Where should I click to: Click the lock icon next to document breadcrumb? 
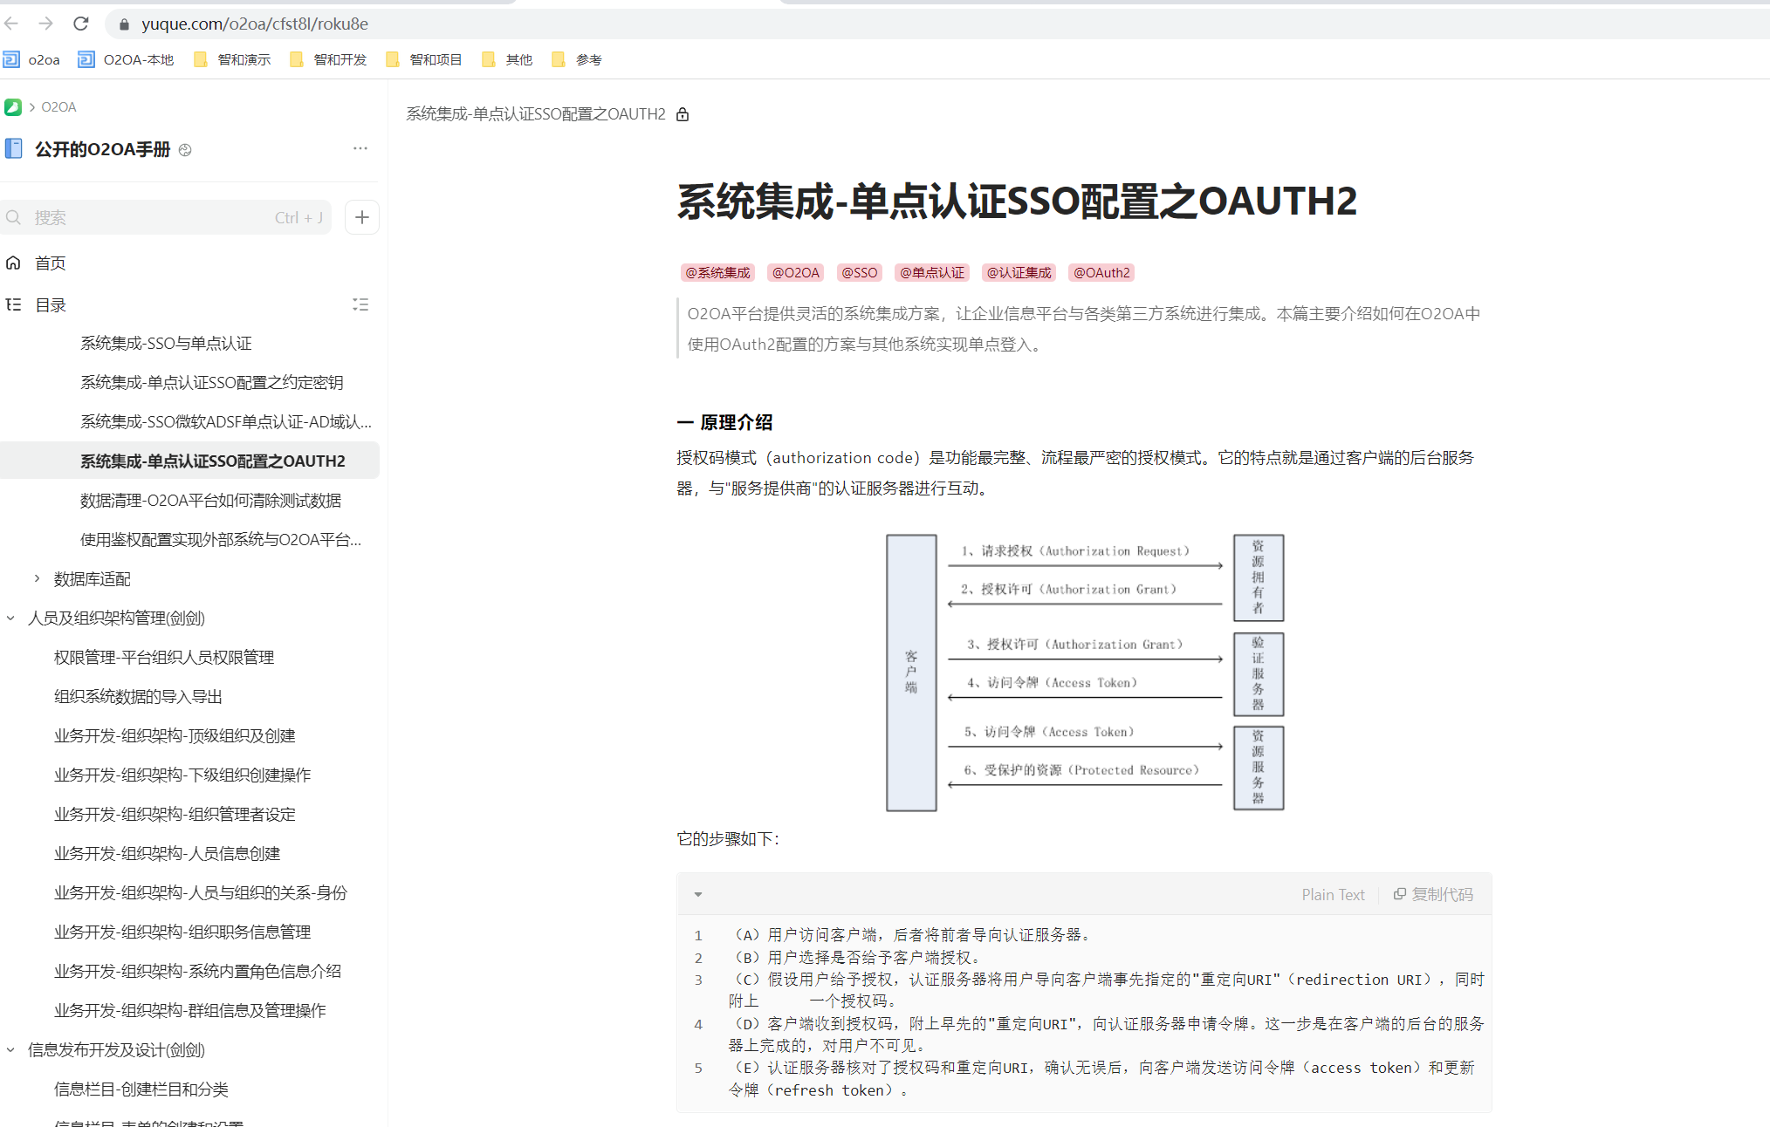tap(683, 114)
